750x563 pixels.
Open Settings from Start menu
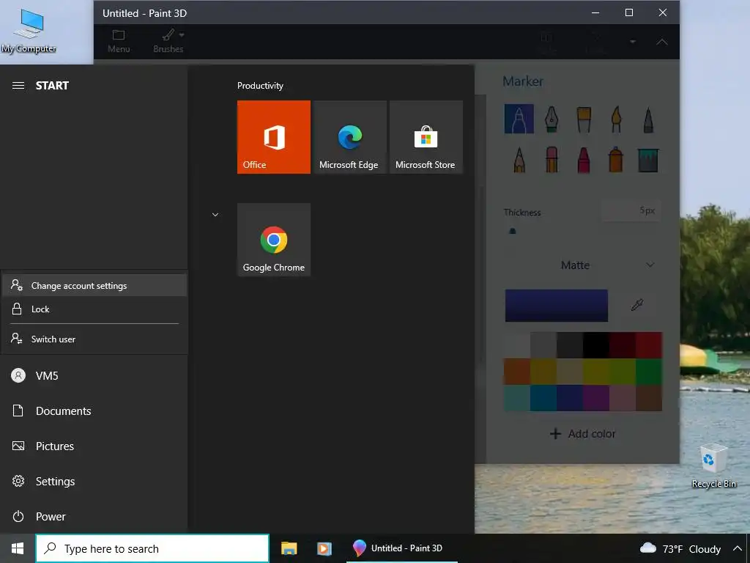click(94, 481)
